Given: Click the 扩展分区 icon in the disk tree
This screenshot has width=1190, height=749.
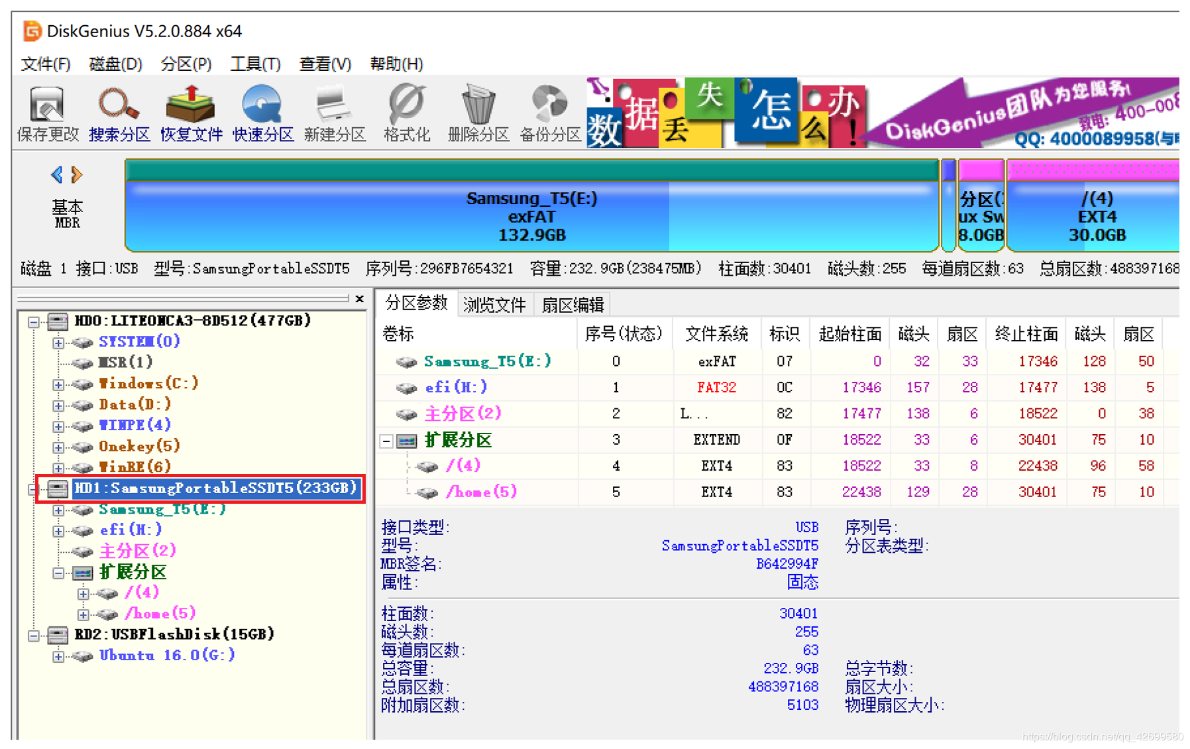Looking at the screenshot, I should (82, 572).
